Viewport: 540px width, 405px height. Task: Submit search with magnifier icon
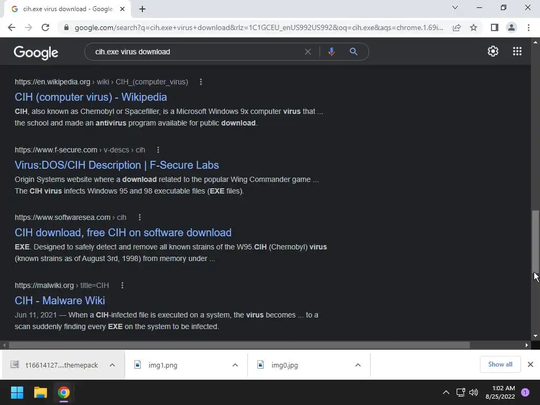(353, 52)
